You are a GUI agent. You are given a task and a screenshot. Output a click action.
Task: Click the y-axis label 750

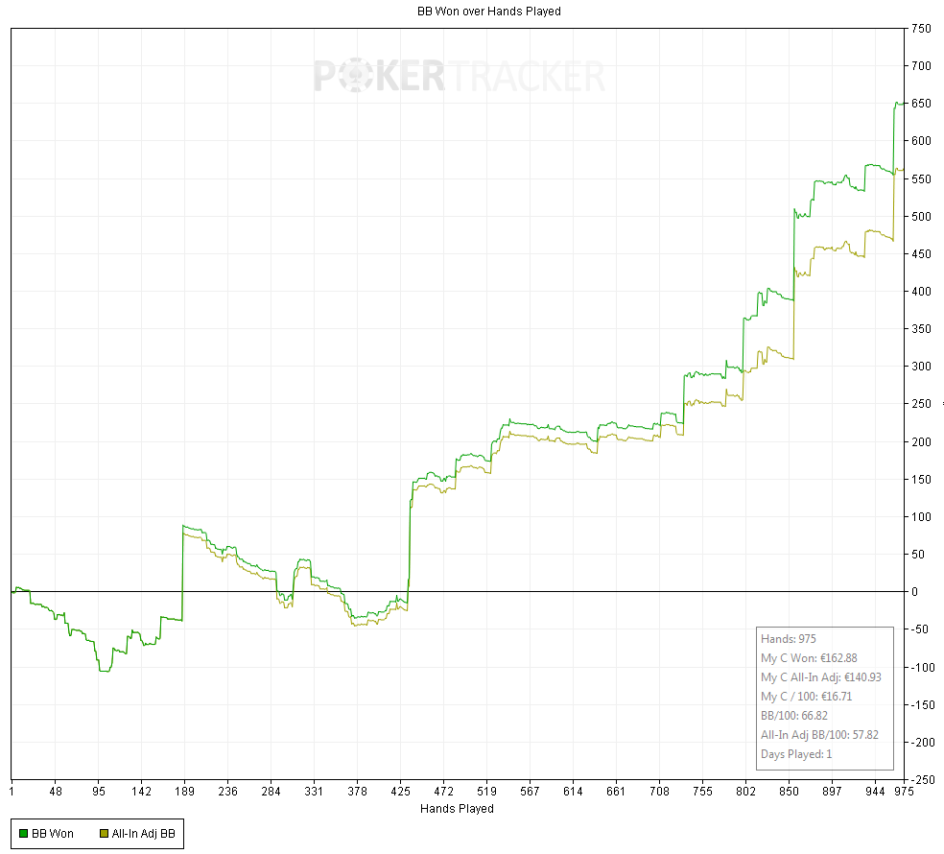tap(921, 28)
